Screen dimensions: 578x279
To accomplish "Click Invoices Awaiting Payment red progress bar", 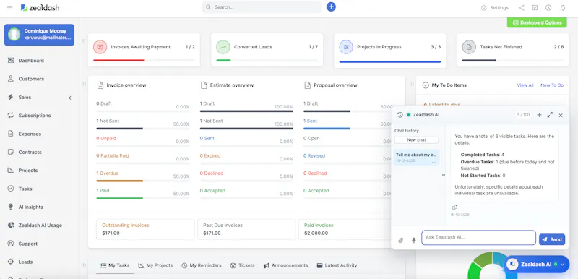I will (x=118, y=61).
